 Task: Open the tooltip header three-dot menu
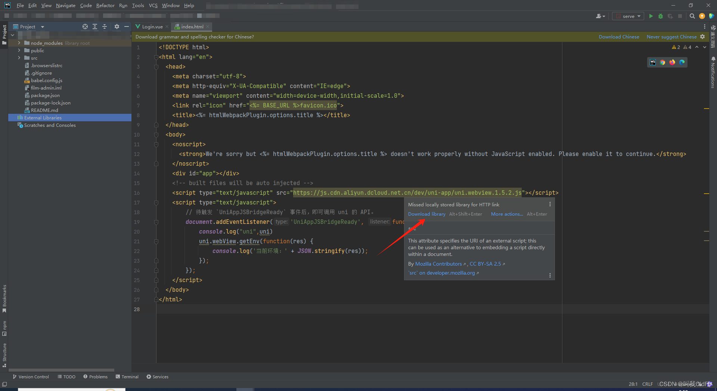[550, 204]
